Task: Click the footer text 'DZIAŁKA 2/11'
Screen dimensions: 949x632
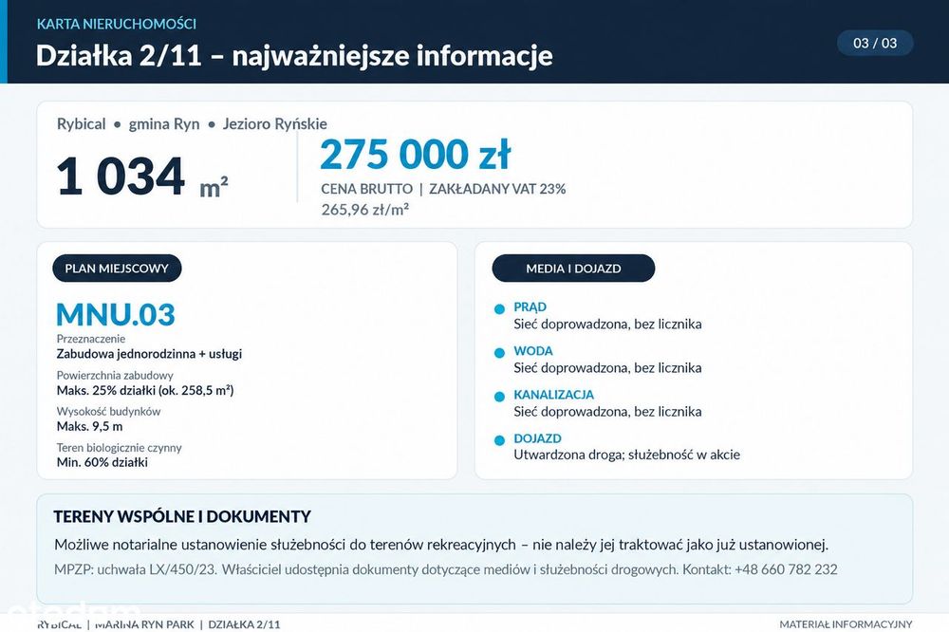Action: point(245,624)
